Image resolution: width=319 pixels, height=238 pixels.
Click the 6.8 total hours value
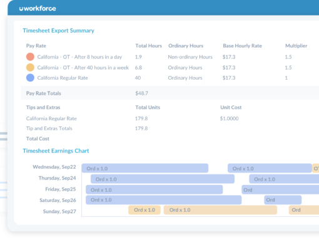click(138, 67)
